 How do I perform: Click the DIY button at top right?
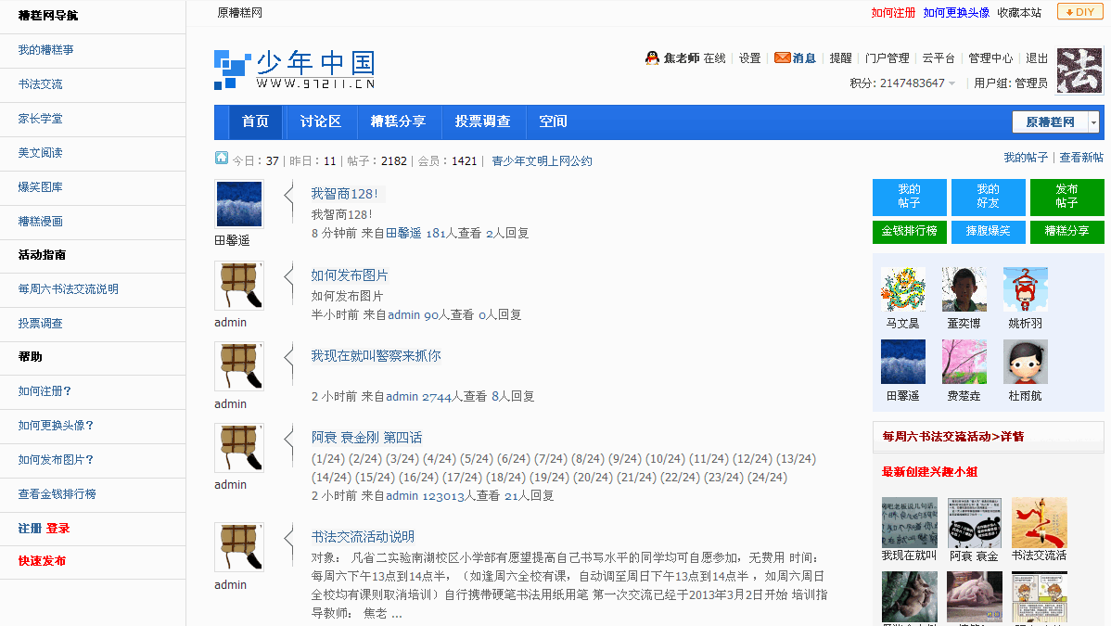tap(1079, 11)
